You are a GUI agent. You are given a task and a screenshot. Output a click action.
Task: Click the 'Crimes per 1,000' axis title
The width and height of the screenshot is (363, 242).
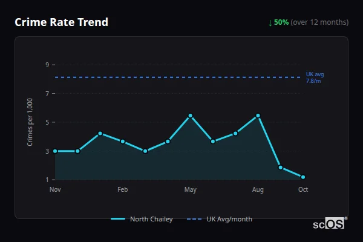(30, 122)
